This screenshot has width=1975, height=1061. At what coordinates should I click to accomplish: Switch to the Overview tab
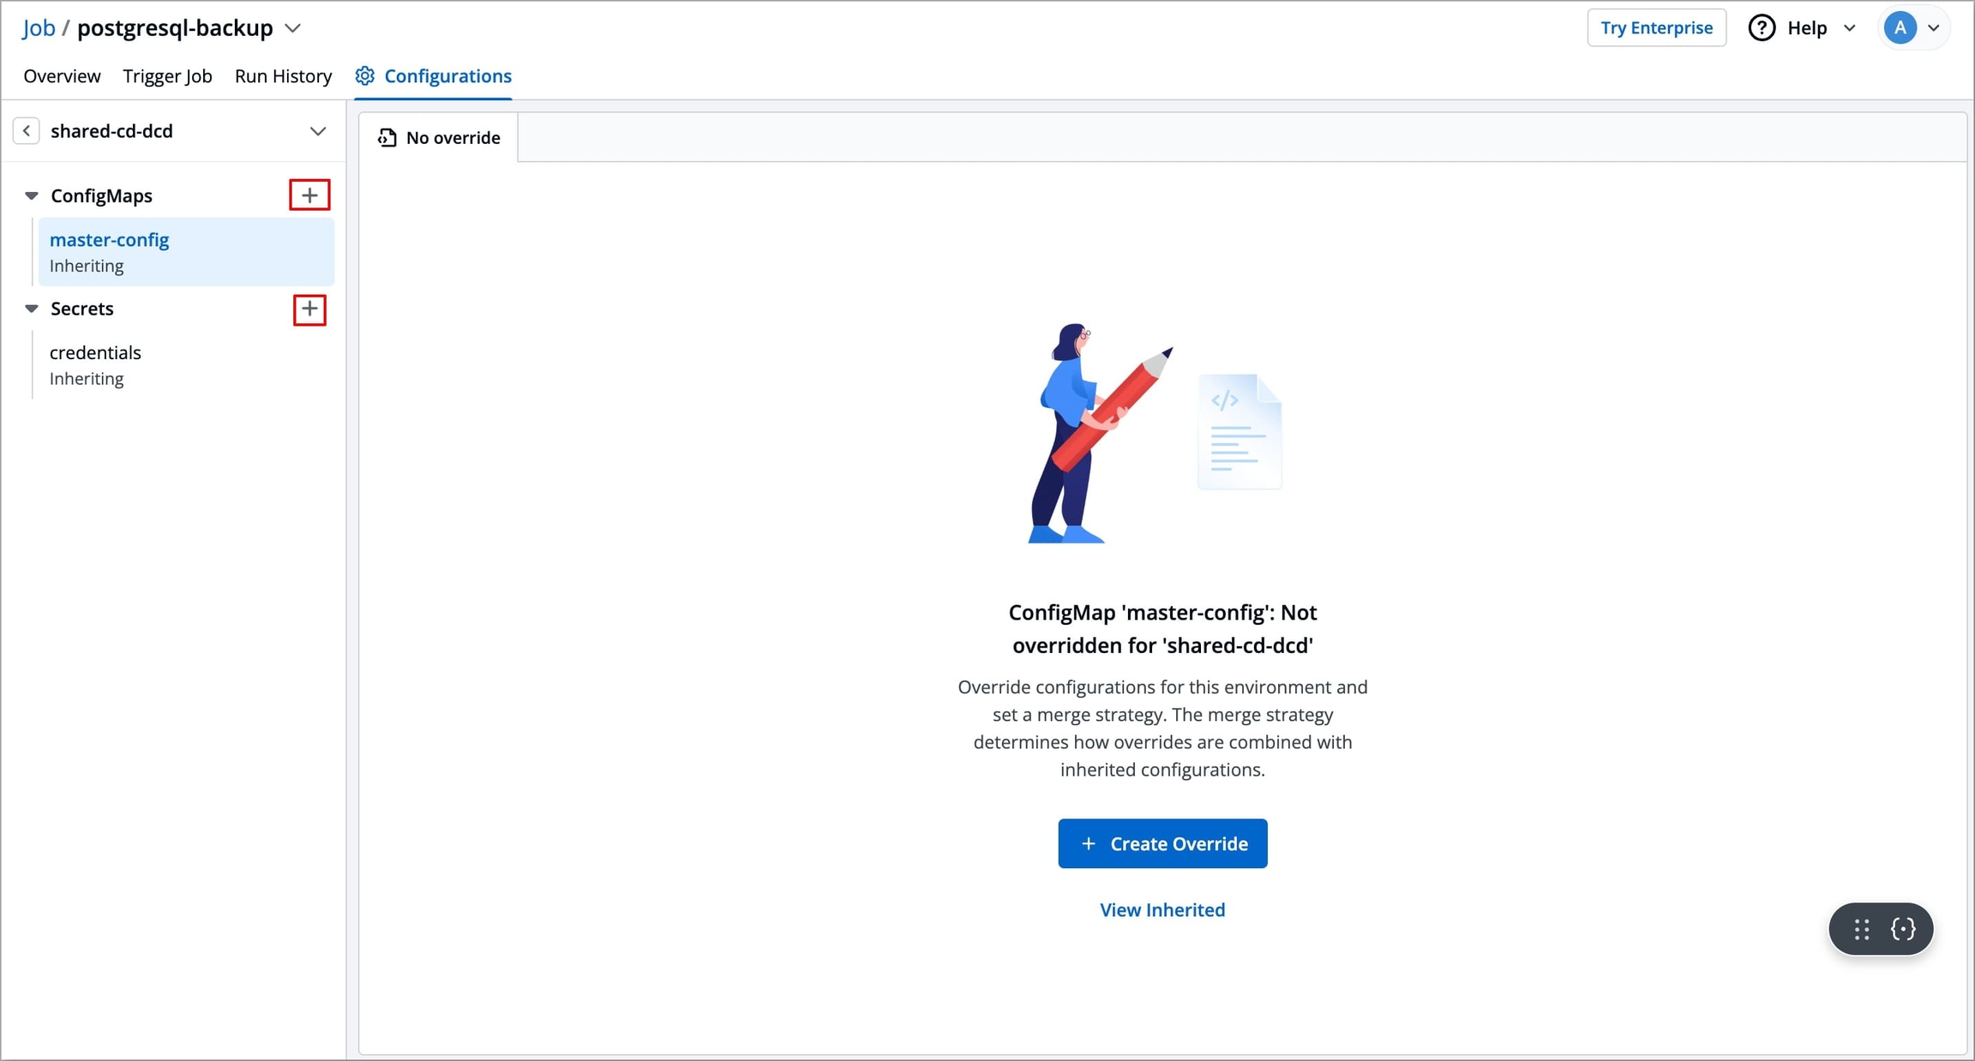[62, 76]
